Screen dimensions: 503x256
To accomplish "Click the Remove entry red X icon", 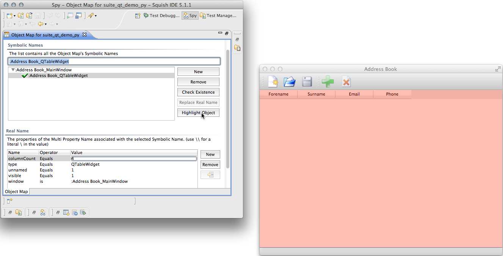I will [x=346, y=82].
